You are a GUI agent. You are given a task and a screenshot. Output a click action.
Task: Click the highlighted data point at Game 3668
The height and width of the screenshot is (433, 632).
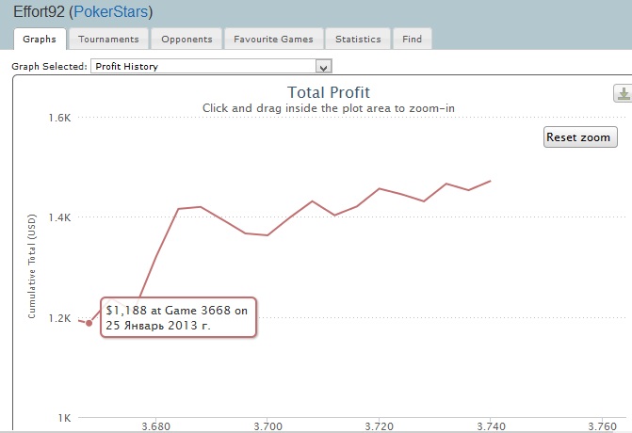click(89, 323)
